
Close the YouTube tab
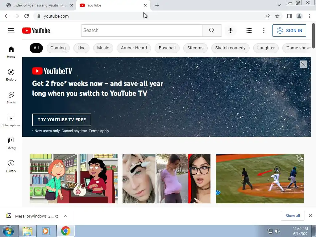[x=145, y=5]
